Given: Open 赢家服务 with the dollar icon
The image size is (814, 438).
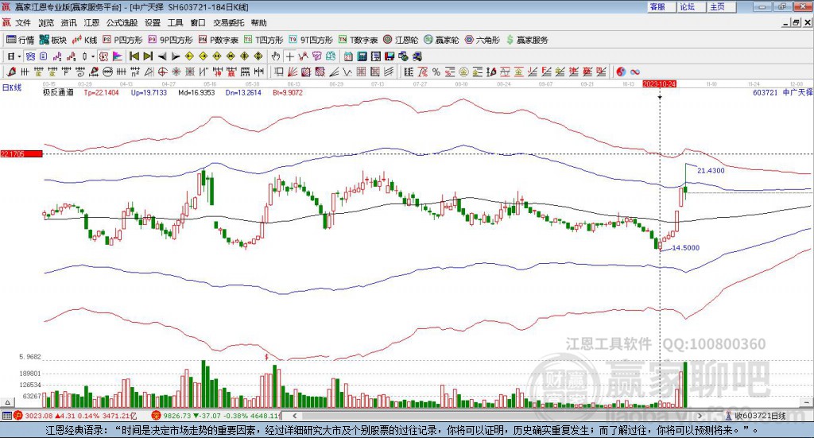Looking at the screenshot, I should click(x=526, y=40).
